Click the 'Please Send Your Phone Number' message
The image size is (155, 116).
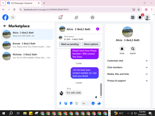click(85, 54)
